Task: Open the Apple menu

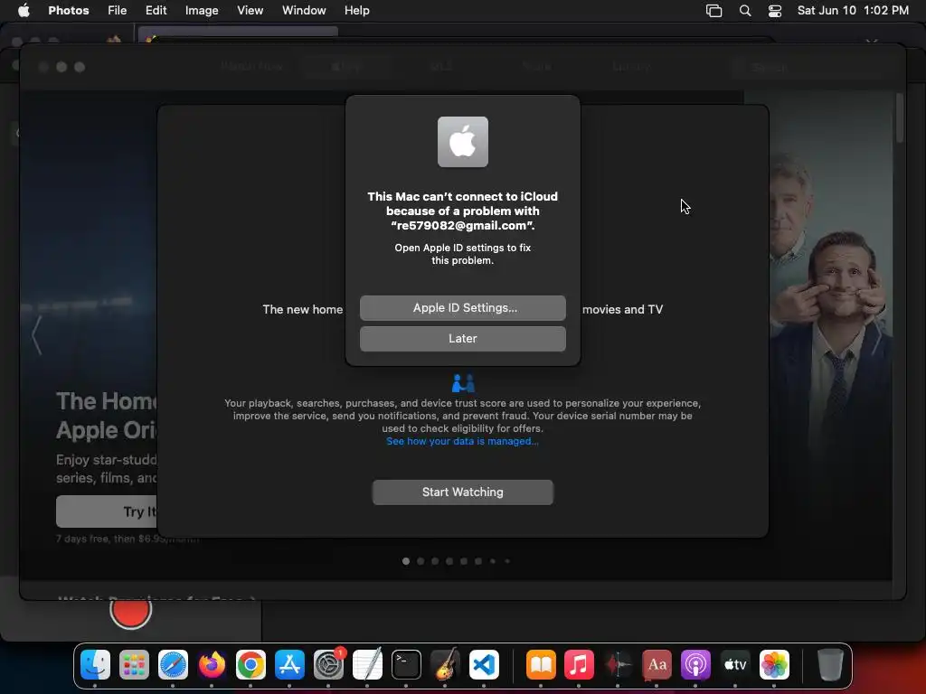Action: [24, 10]
